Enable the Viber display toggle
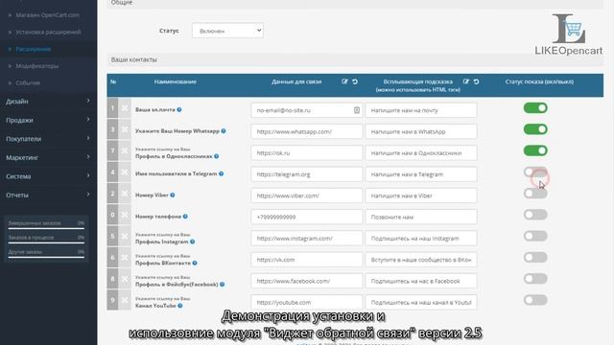The image size is (614, 345). pyautogui.click(x=535, y=194)
